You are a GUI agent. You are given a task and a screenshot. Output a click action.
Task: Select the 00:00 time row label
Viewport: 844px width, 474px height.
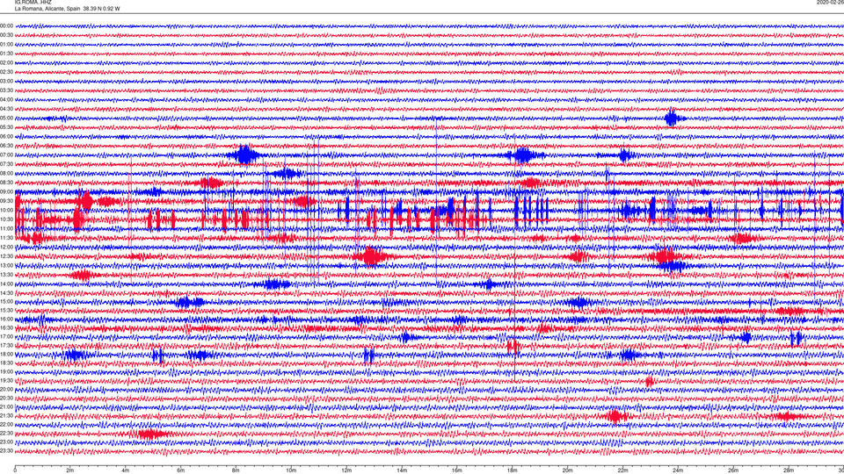(x=6, y=25)
